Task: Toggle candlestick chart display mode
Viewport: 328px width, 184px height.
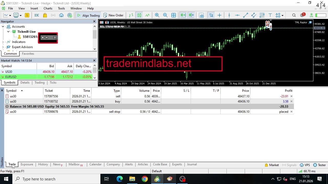Action: point(139,15)
